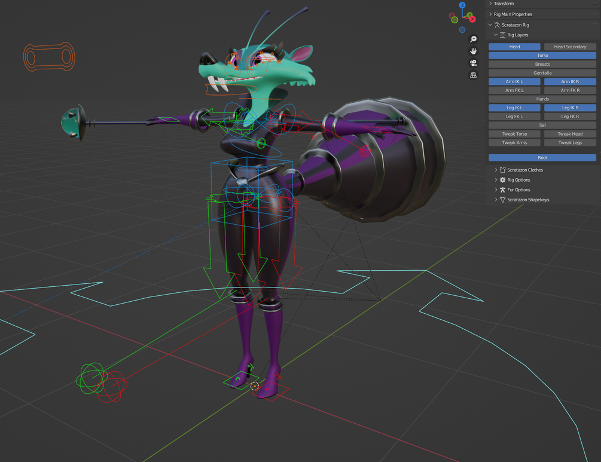Toggle the Torso rig layer off

pyautogui.click(x=542, y=56)
